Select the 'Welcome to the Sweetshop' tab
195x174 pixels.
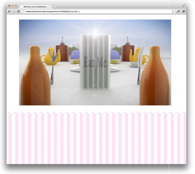(x=35, y=7)
